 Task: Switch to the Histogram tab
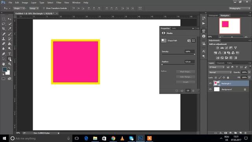click(x=213, y=15)
